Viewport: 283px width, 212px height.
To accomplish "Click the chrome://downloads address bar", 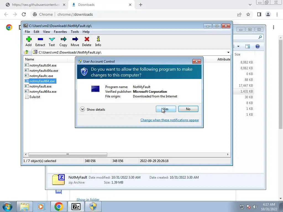I will [x=133, y=14].
